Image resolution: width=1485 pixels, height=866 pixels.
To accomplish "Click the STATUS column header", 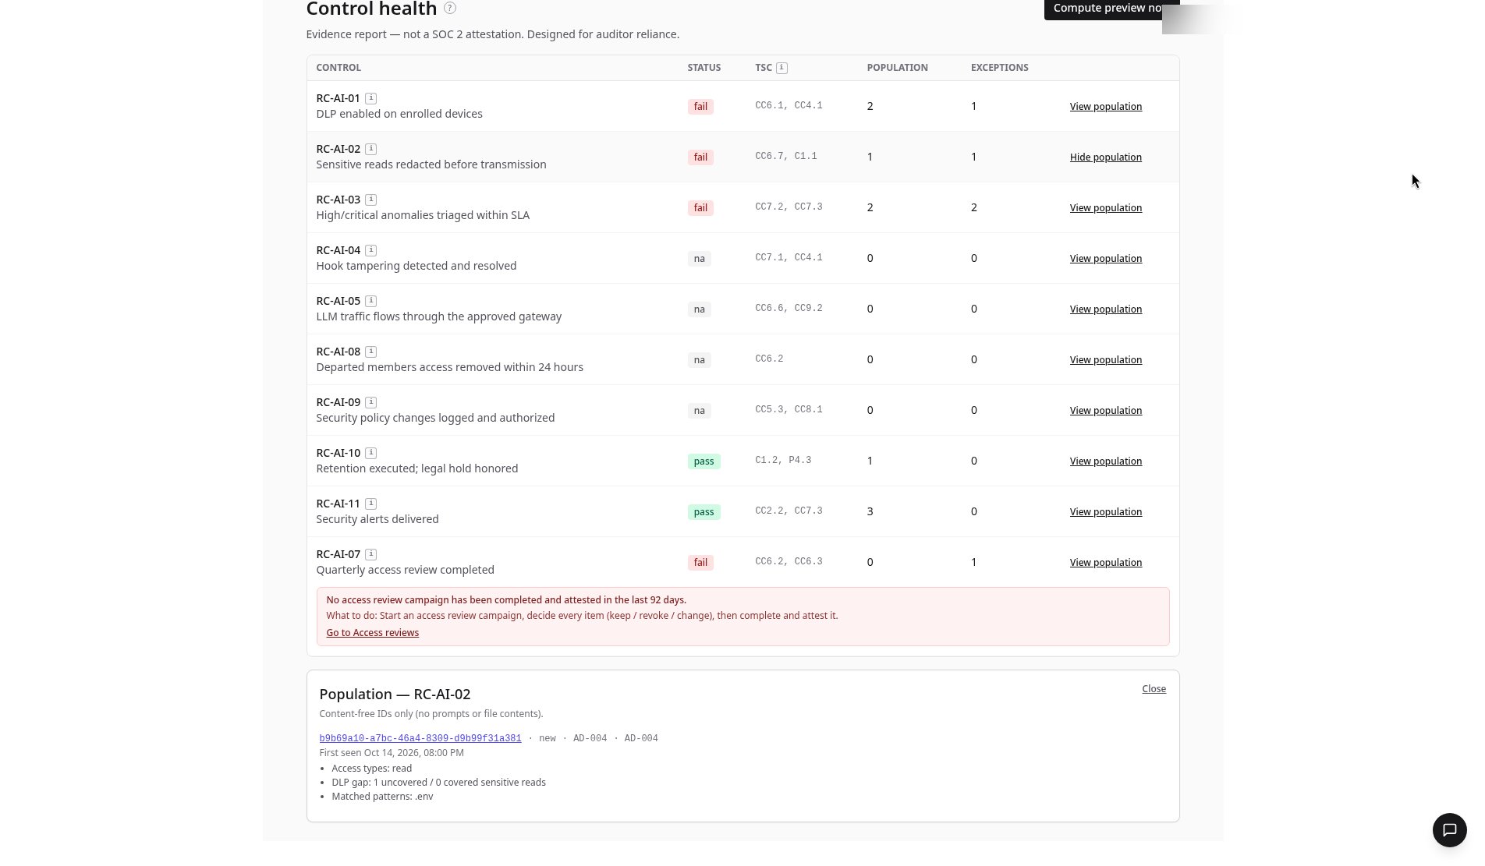I will (704, 68).
